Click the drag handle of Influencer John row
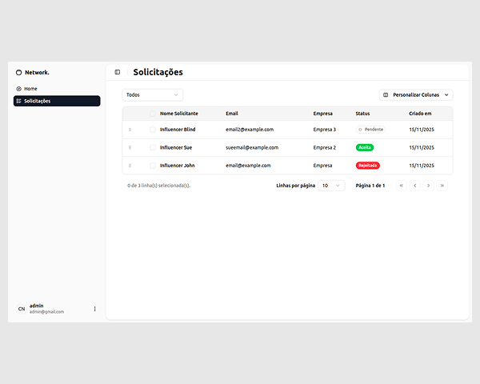The image size is (480, 384). tap(130, 166)
